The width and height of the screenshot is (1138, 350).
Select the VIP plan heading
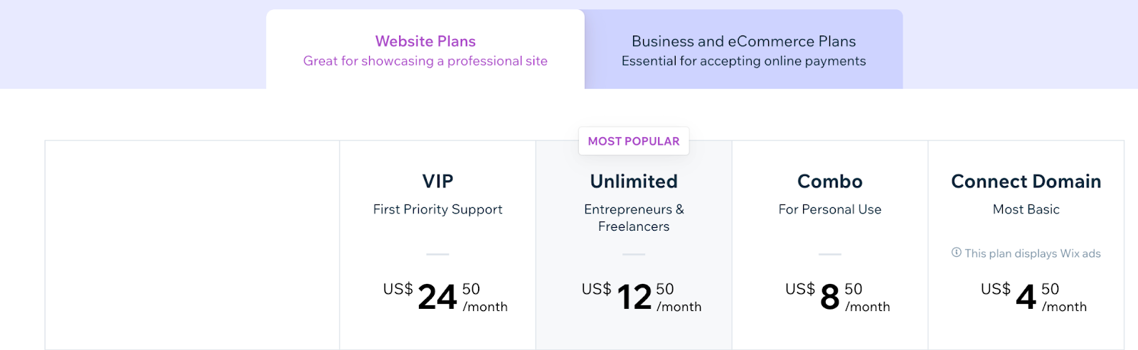pyautogui.click(x=437, y=182)
